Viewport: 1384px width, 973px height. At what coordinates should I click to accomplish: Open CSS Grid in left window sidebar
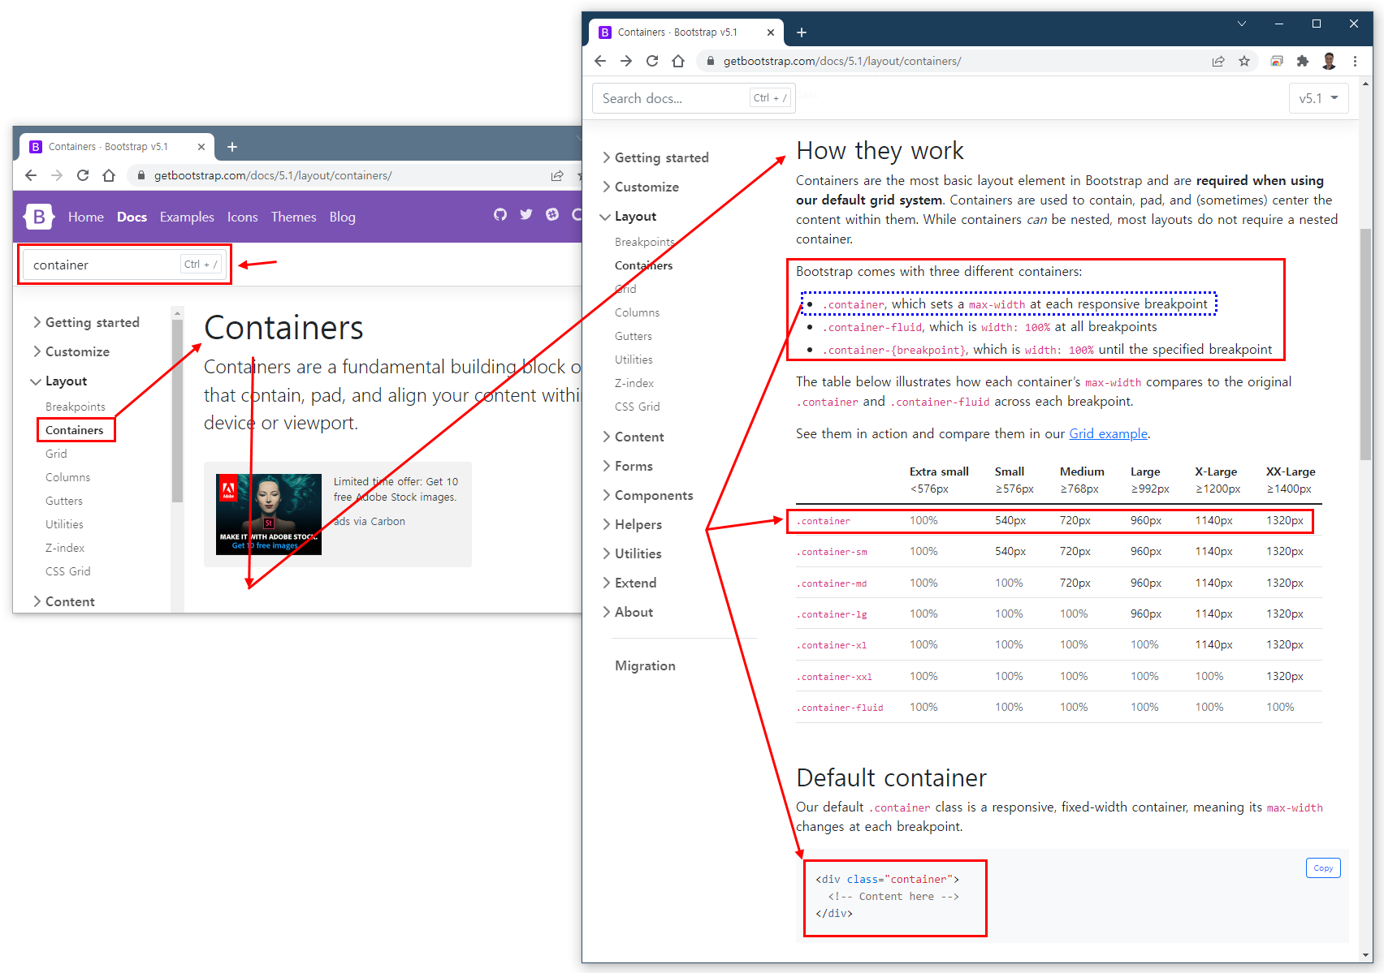point(68,571)
